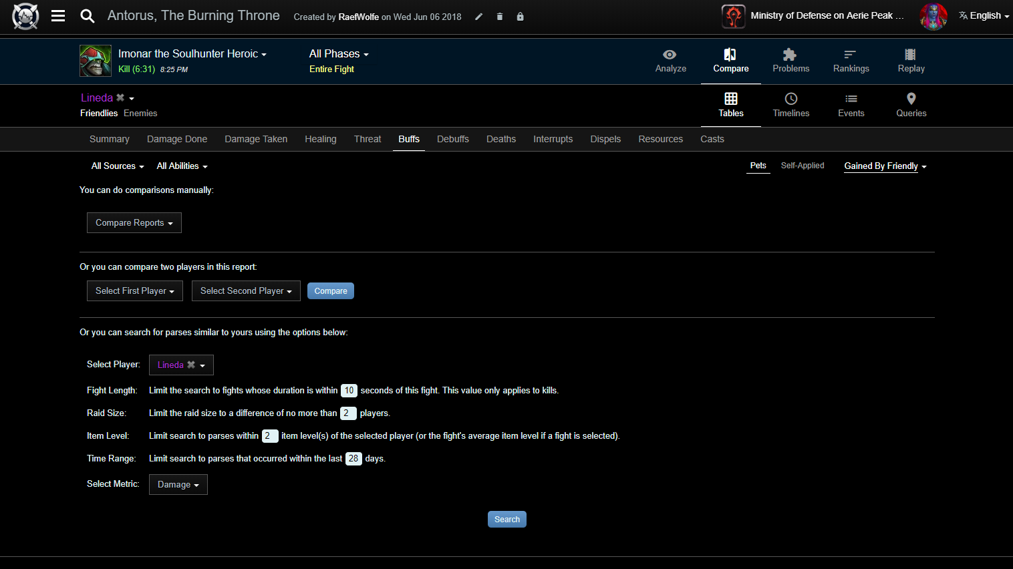
Task: Click the Imonar boss portrait thumbnail
Action: pyautogui.click(x=96, y=61)
